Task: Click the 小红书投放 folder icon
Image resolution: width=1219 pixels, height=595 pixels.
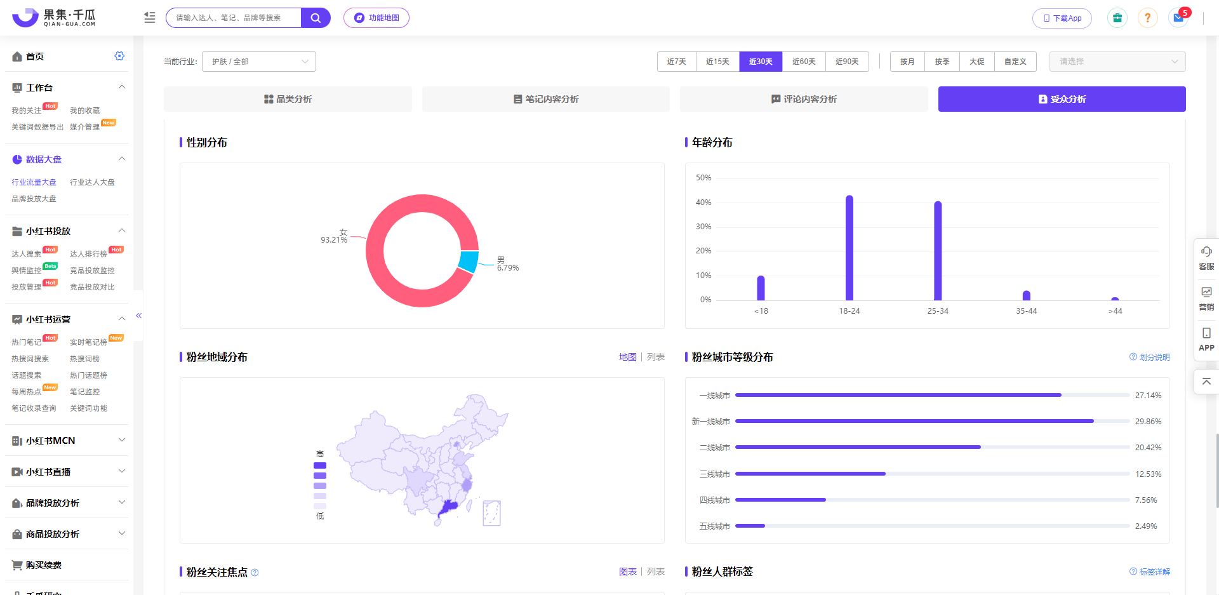Action: pos(17,231)
